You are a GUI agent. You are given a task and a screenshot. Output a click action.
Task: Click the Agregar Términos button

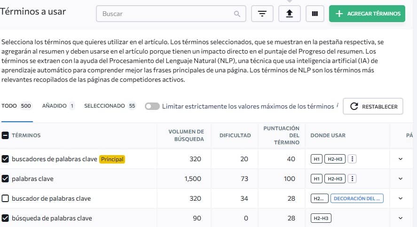click(367, 14)
